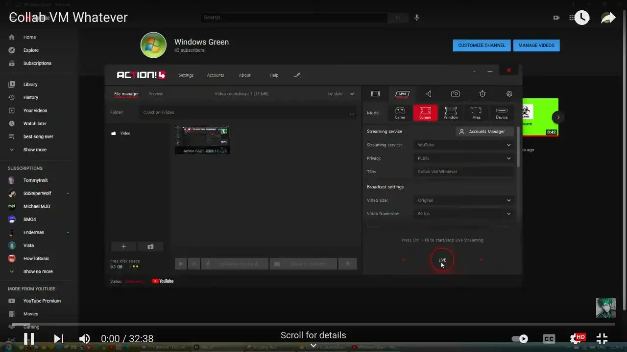
Task: Open video recording tab with film icon
Action: [x=375, y=94]
